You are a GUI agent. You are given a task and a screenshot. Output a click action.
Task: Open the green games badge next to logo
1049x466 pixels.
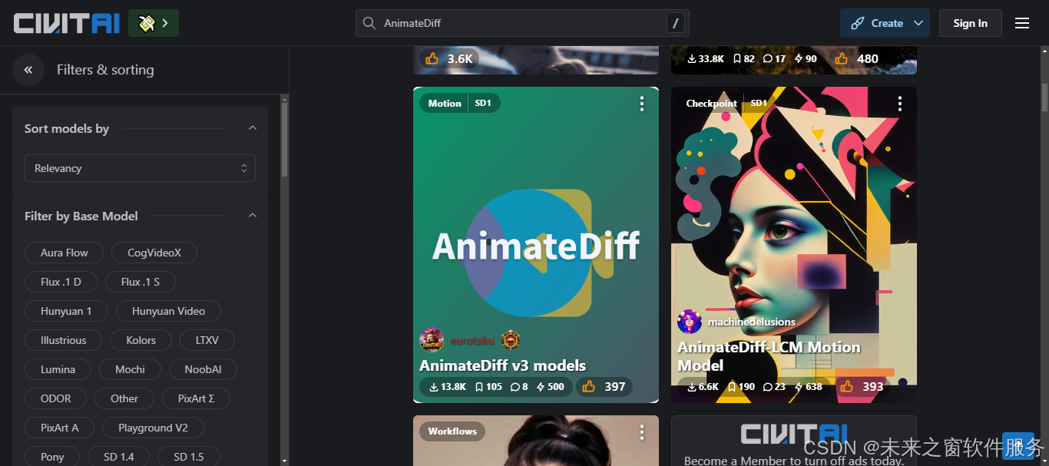click(154, 23)
